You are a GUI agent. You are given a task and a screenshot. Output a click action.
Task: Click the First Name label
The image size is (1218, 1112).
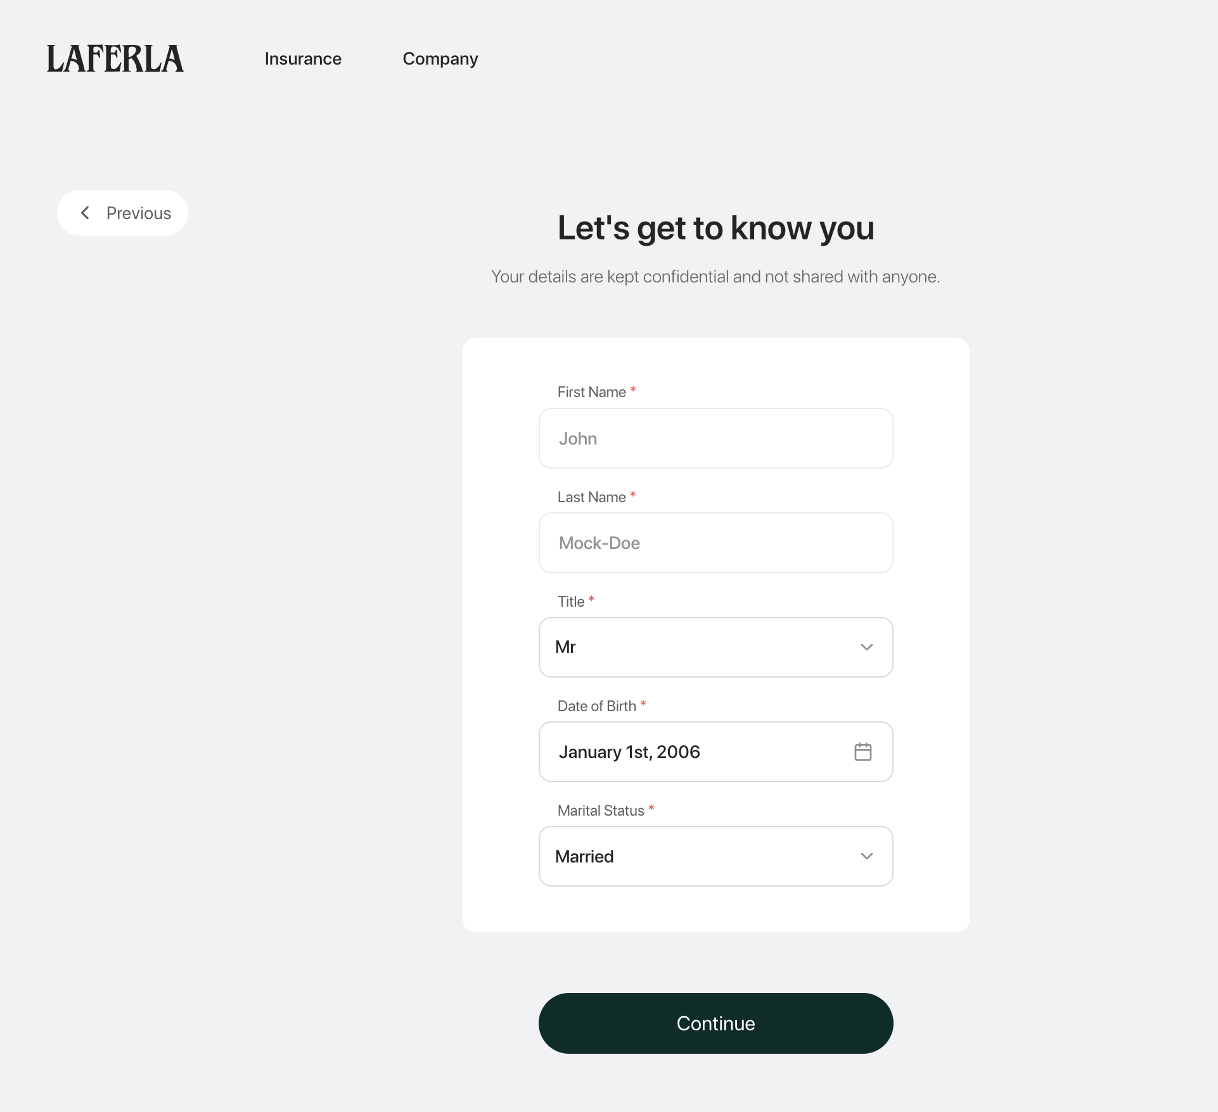pyautogui.click(x=591, y=392)
